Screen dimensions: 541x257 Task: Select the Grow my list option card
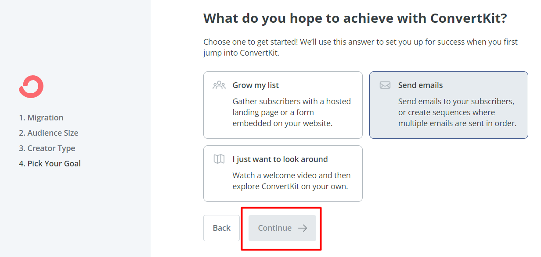pos(283,105)
